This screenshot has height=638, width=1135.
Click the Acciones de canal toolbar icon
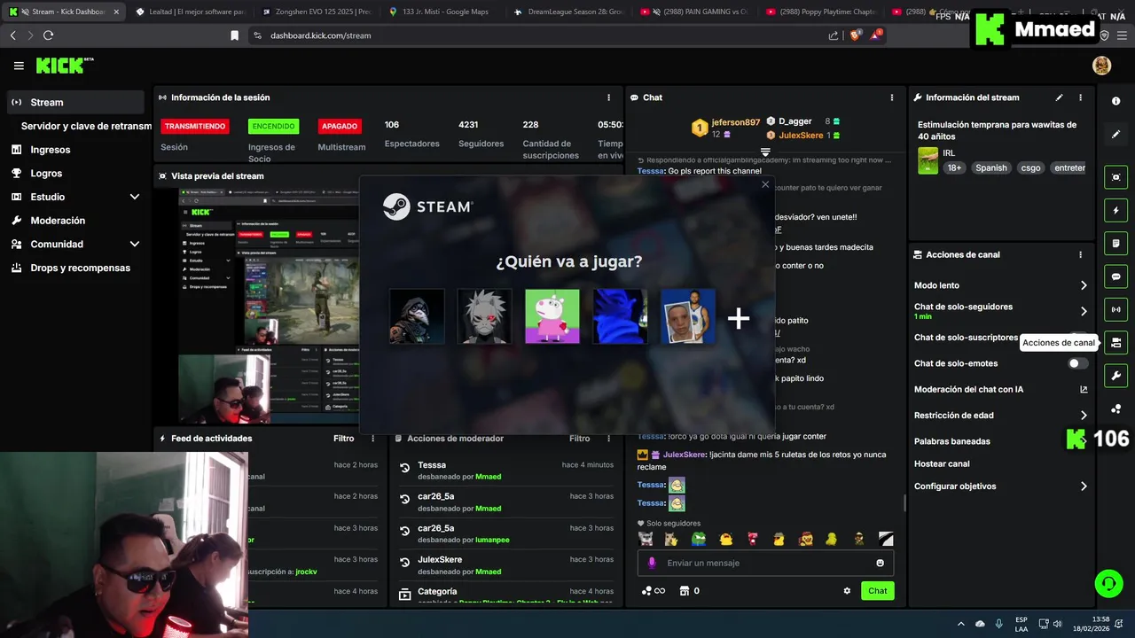[1115, 342]
